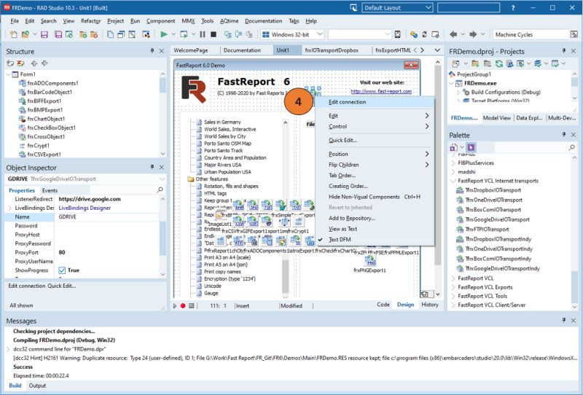
Task: Click the Edit connection link below Object Inspector
Action: (27, 286)
